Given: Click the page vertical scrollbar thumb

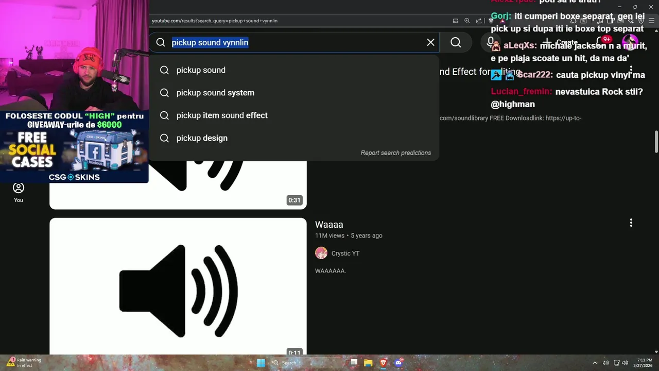Looking at the screenshot, I should point(656,142).
